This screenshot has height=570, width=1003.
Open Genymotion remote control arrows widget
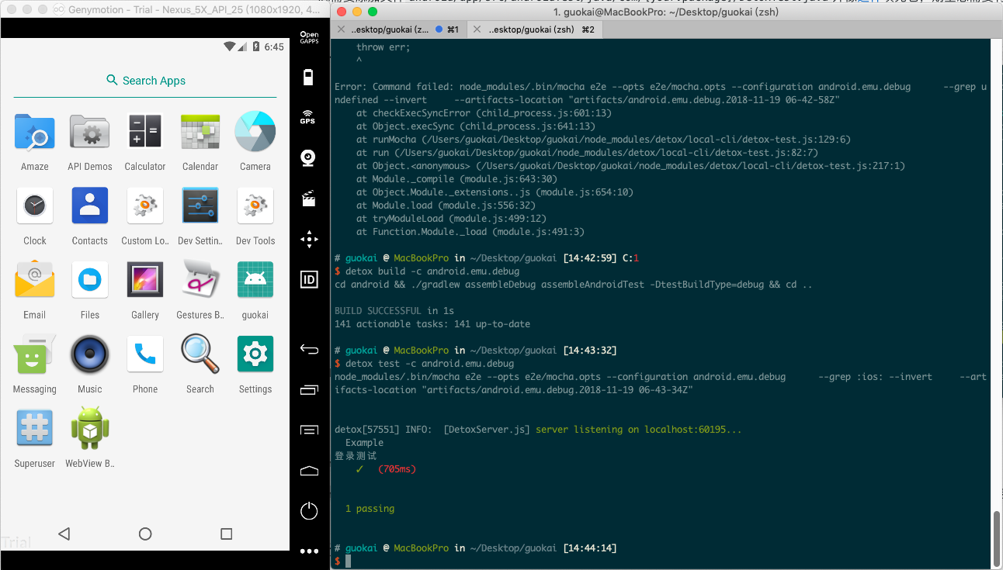click(309, 239)
